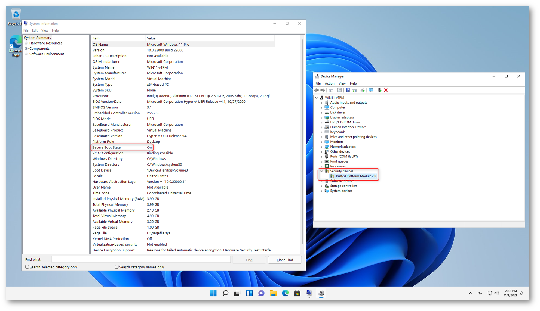The image size is (540, 311).
Task: Open Recycle Bin desktop icon
Action: point(16,17)
